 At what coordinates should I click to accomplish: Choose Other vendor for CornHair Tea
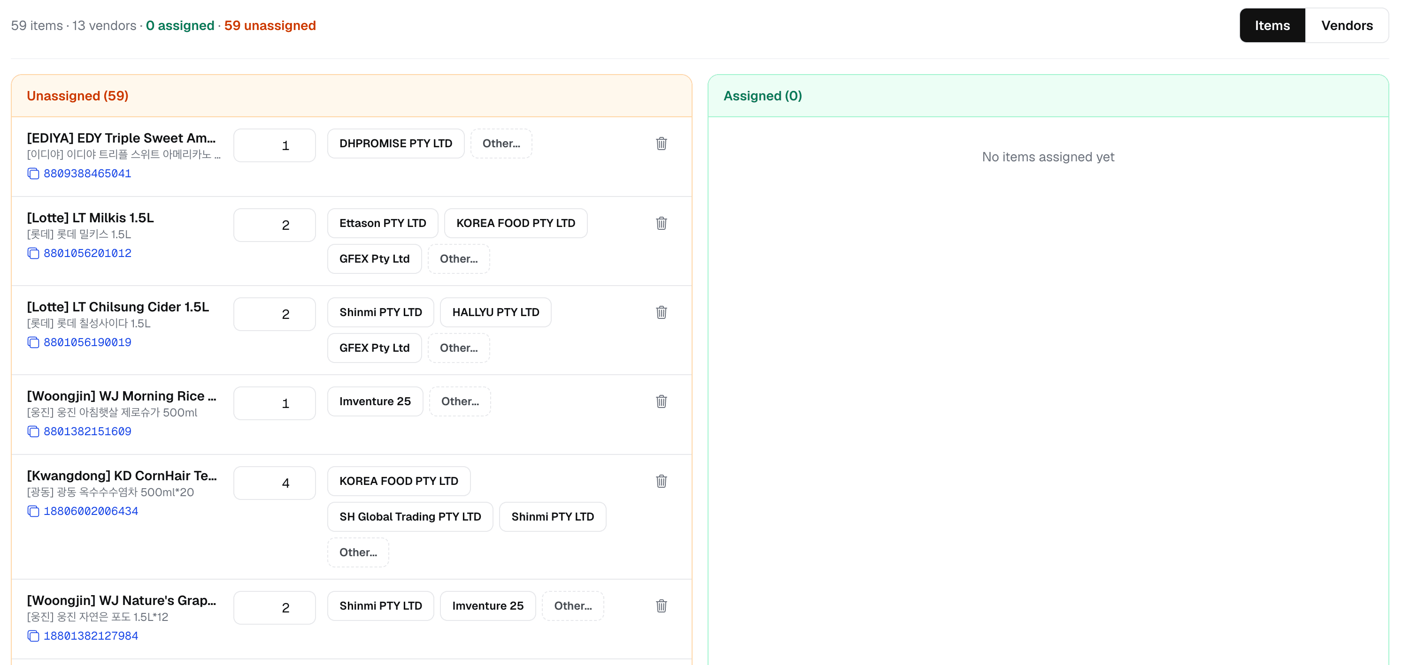[x=358, y=552]
